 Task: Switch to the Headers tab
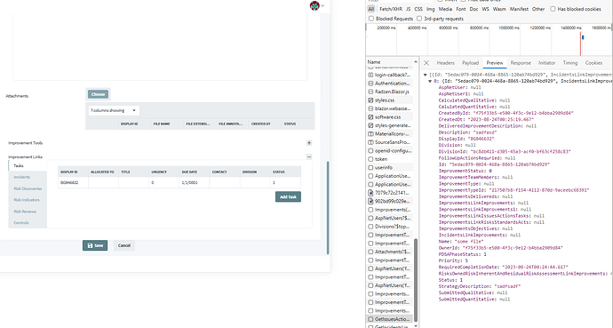(445, 63)
